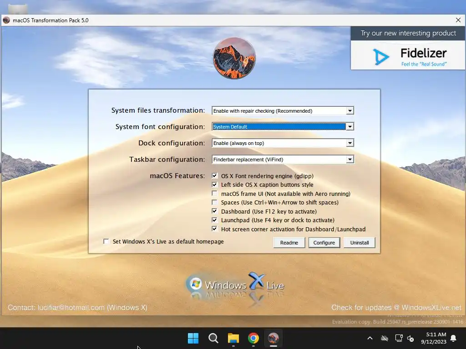
Task: Toggle Hot screen corner activation checkbox
Action: (x=215, y=229)
